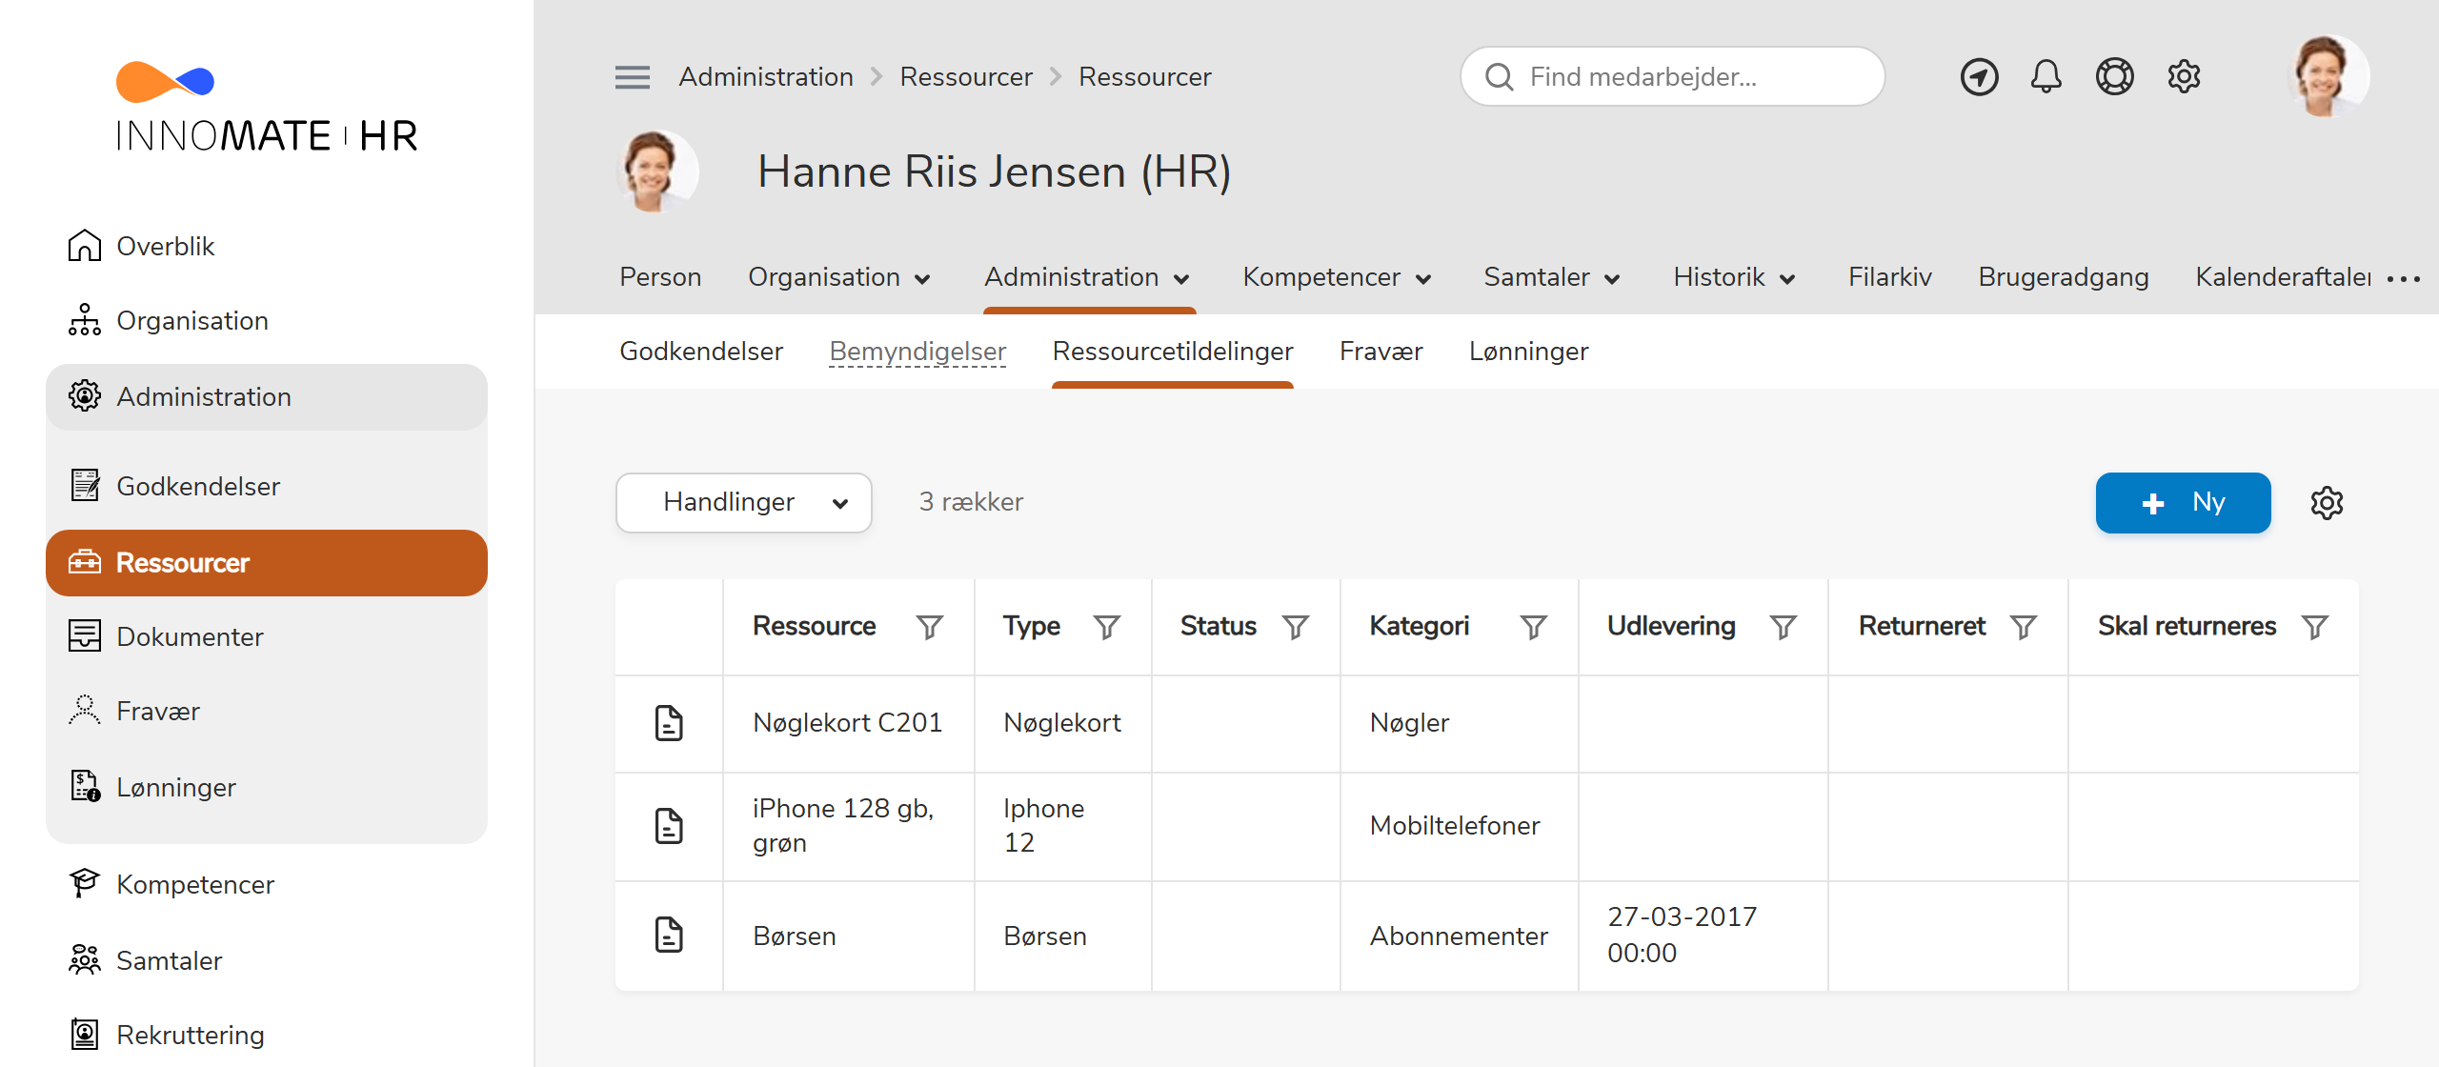
Task: Open the navigation compass icon in header
Action: click(1979, 77)
